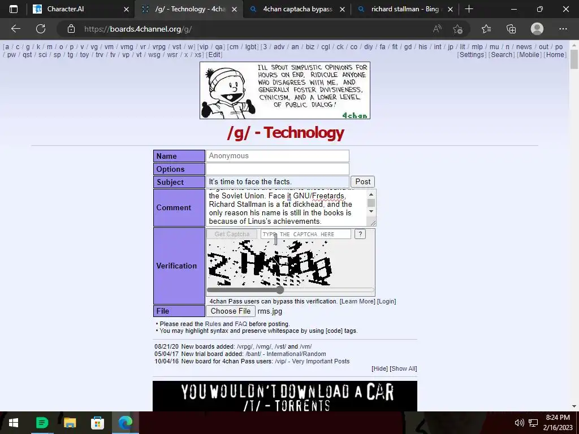The image size is (579, 434).
Task: Open volume control in system tray
Action: (519, 423)
